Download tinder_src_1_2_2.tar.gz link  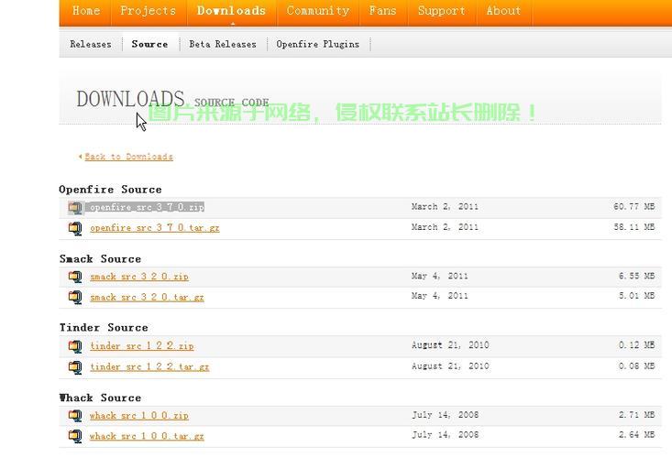click(149, 366)
